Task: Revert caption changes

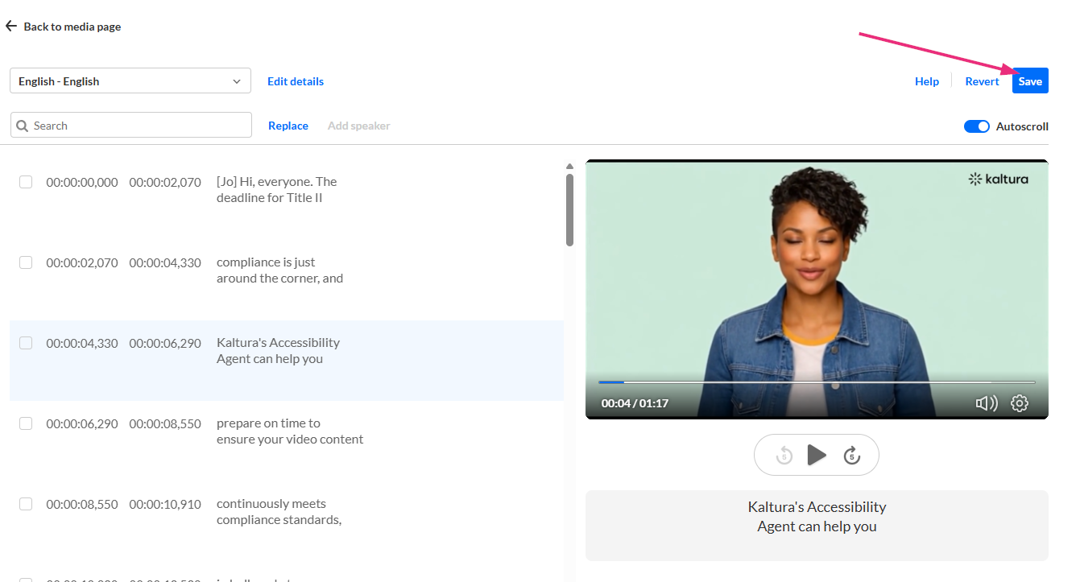Action: [982, 81]
